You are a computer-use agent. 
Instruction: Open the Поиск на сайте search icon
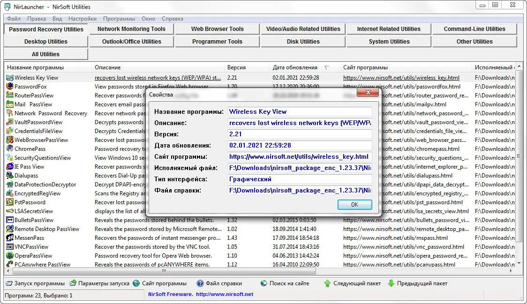pyautogui.click(x=264, y=283)
